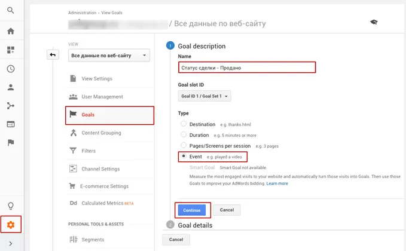Go to the Home icon in sidebar
406x251 pixels.
[11, 31]
